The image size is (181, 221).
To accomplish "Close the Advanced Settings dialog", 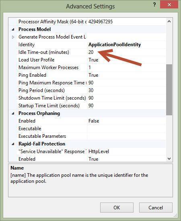I will coord(169,4).
